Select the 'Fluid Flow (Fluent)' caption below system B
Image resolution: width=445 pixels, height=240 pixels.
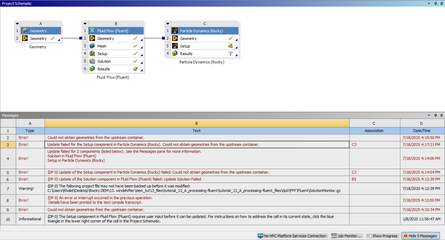[113, 77]
